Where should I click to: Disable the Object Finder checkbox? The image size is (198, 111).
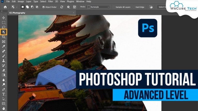44,7
